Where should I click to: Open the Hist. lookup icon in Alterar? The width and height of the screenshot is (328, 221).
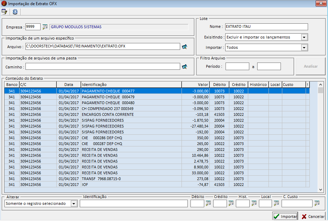[254, 203]
